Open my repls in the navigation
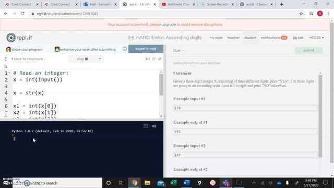 point(216,38)
